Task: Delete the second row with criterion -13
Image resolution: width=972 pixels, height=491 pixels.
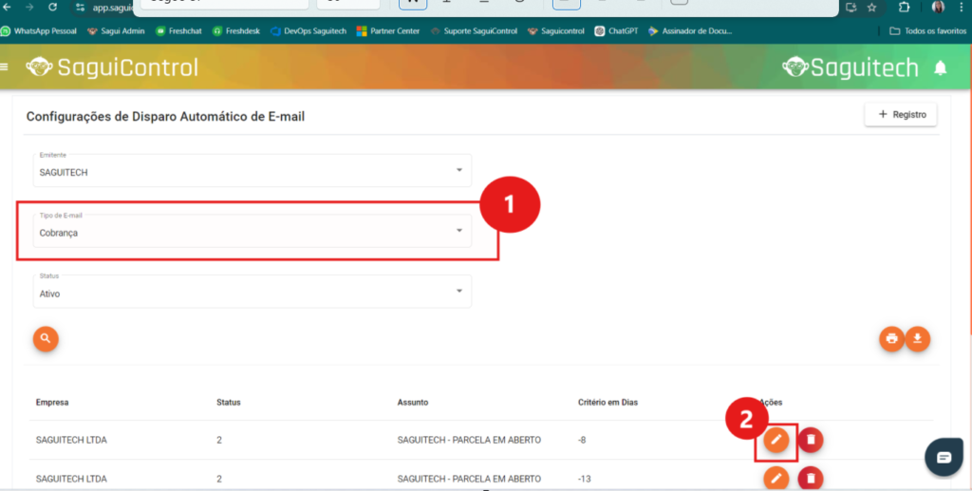Action: (810, 478)
